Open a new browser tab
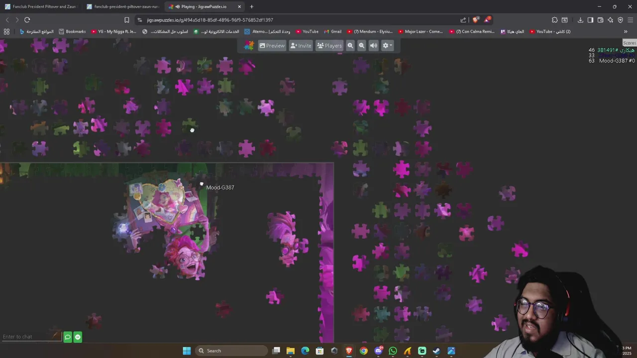This screenshot has height=358, width=637. pyautogui.click(x=251, y=6)
